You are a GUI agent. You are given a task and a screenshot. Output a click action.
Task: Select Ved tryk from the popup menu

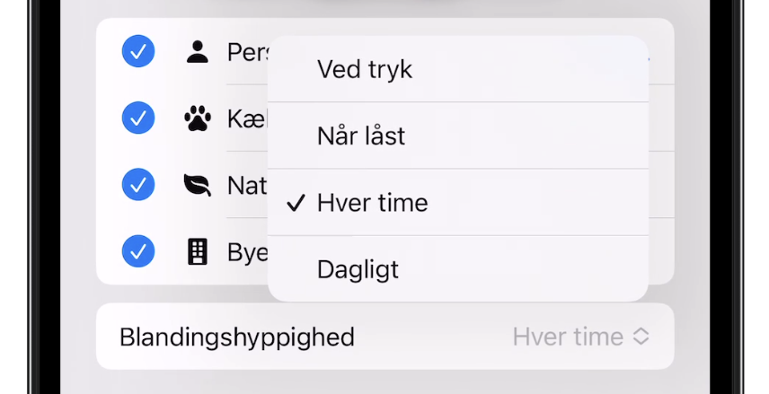coord(365,70)
